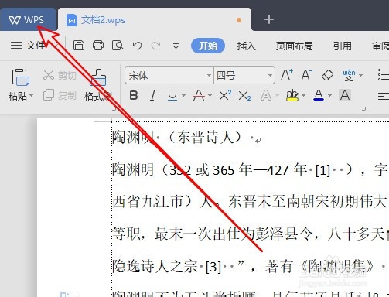
Task: Click 复制 copy button
Action: point(60,95)
